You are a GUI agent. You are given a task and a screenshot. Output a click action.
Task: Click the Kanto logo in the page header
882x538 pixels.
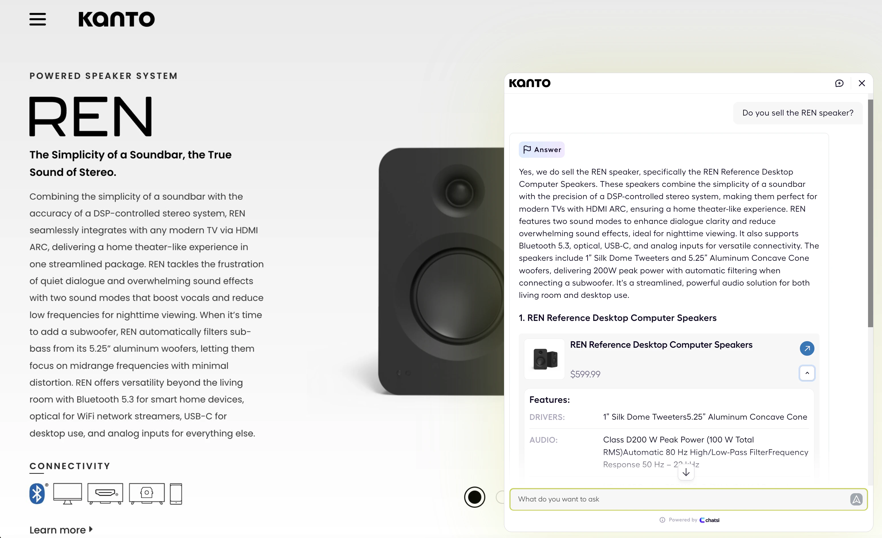tap(116, 19)
